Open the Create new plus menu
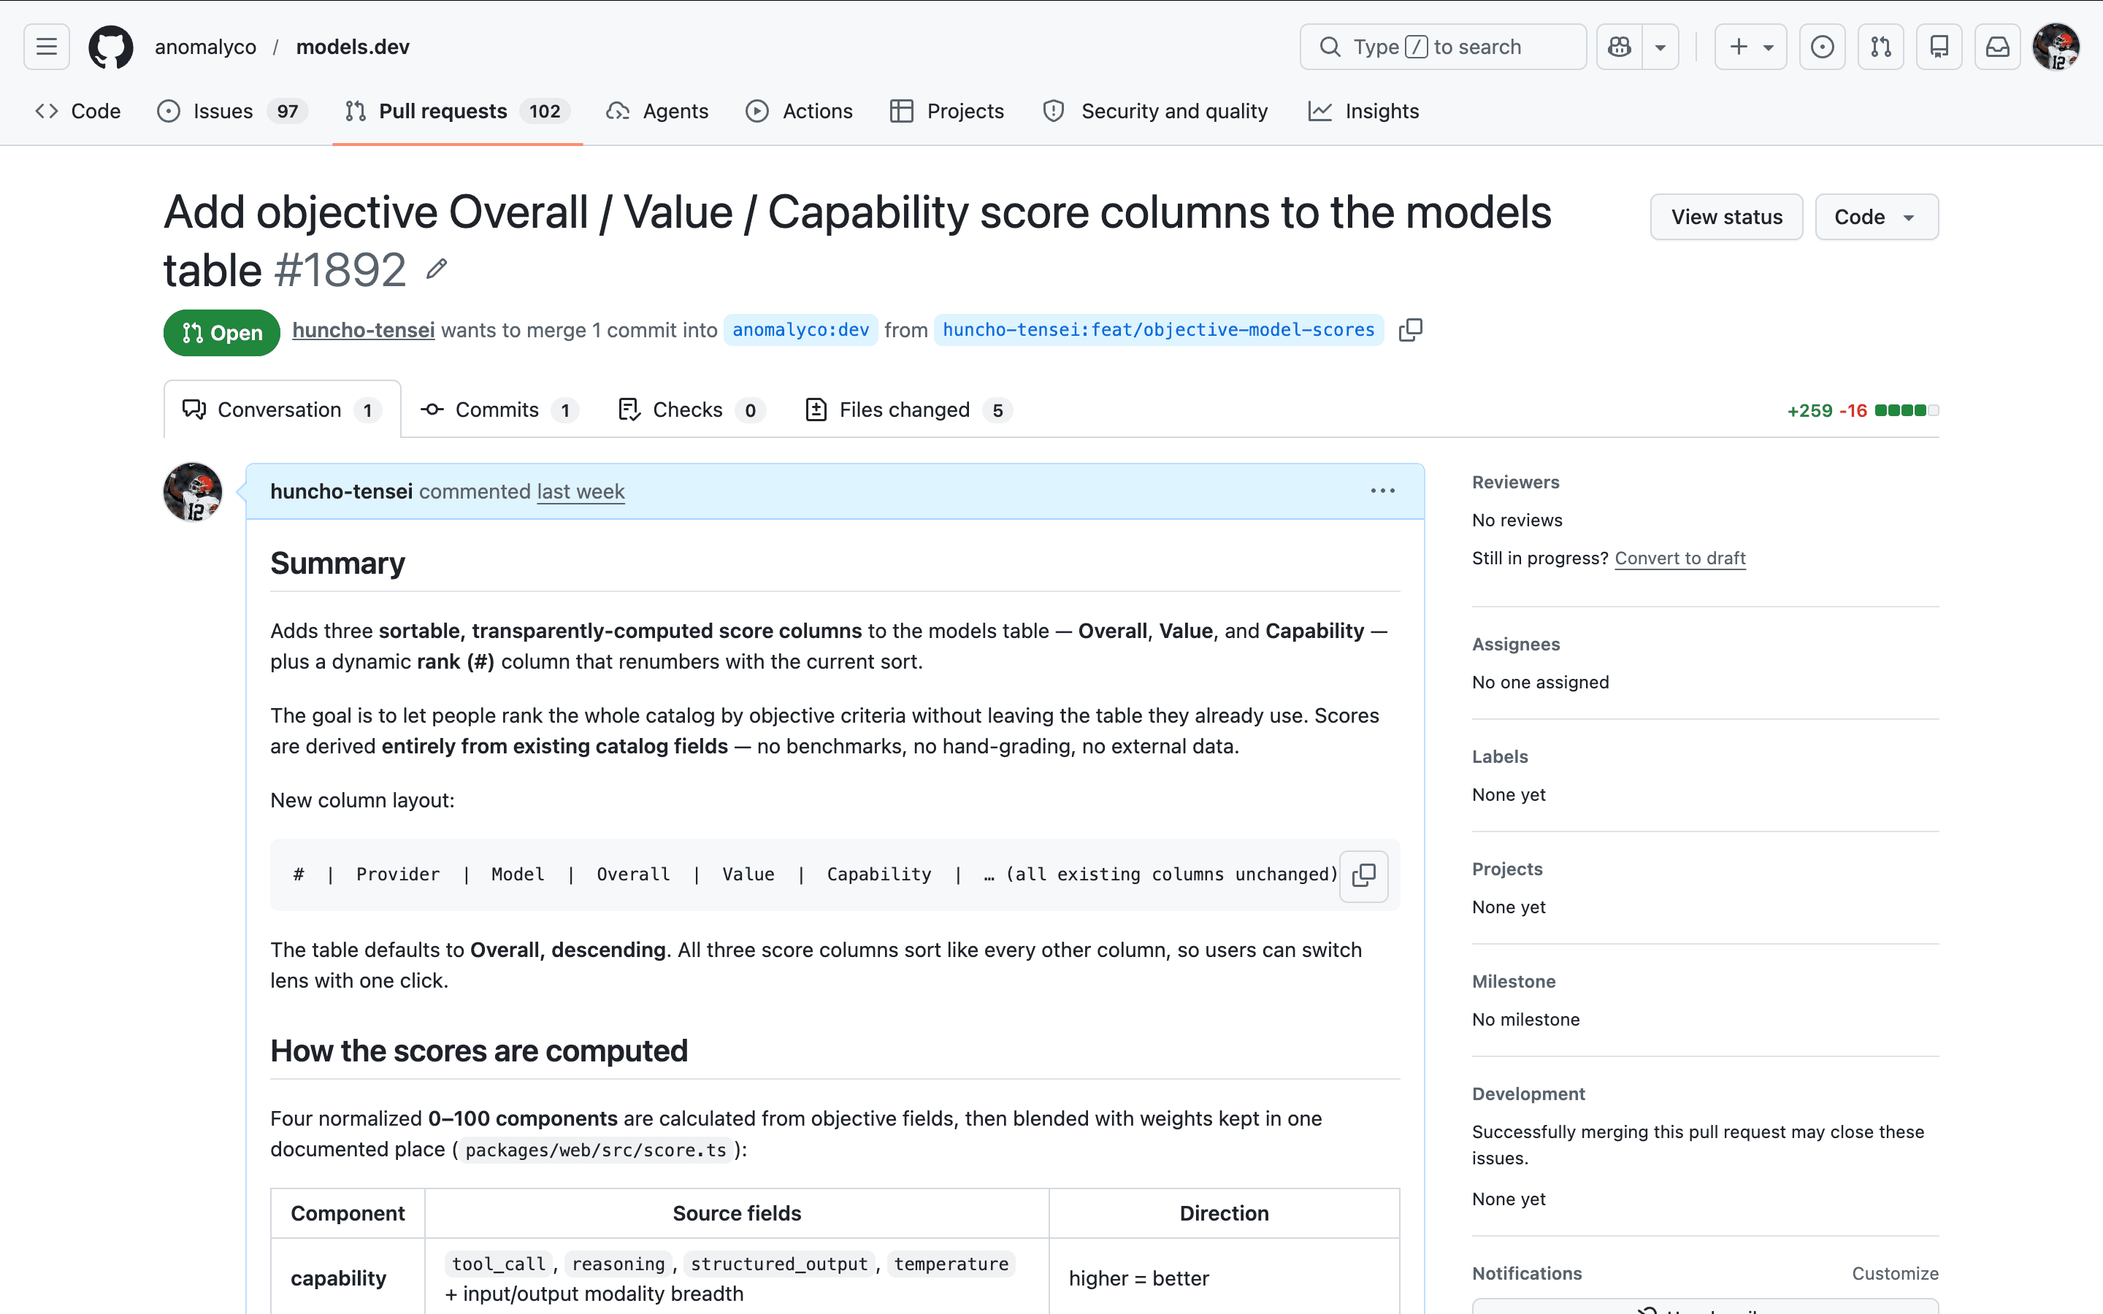Screen dimensions: 2103x1314 point(1750,47)
